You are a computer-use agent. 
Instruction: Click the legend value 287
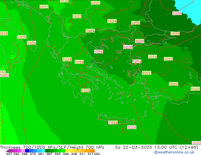tap(49, 154)
